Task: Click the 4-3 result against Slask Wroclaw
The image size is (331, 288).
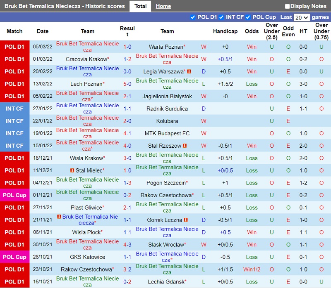Action: pos(127,245)
